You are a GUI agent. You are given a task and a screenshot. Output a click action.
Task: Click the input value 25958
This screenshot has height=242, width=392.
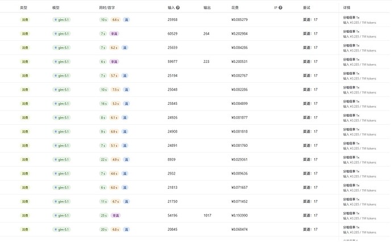(173, 20)
